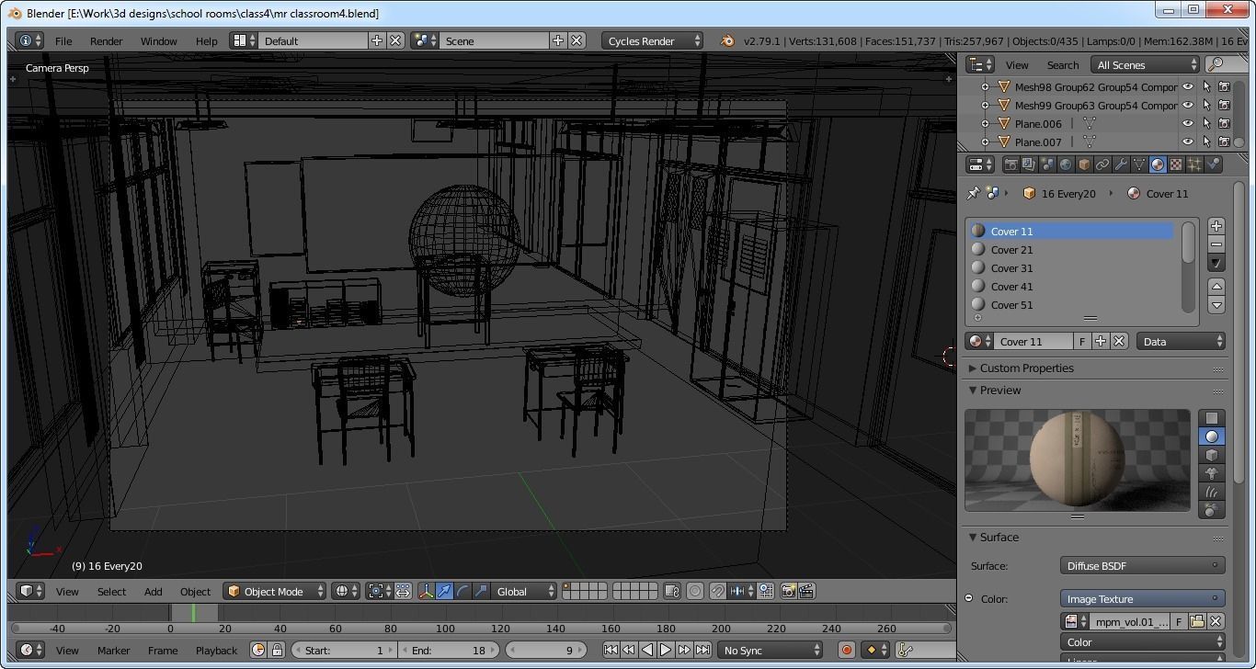Jump to the last frame
The image size is (1256, 669).
(702, 650)
